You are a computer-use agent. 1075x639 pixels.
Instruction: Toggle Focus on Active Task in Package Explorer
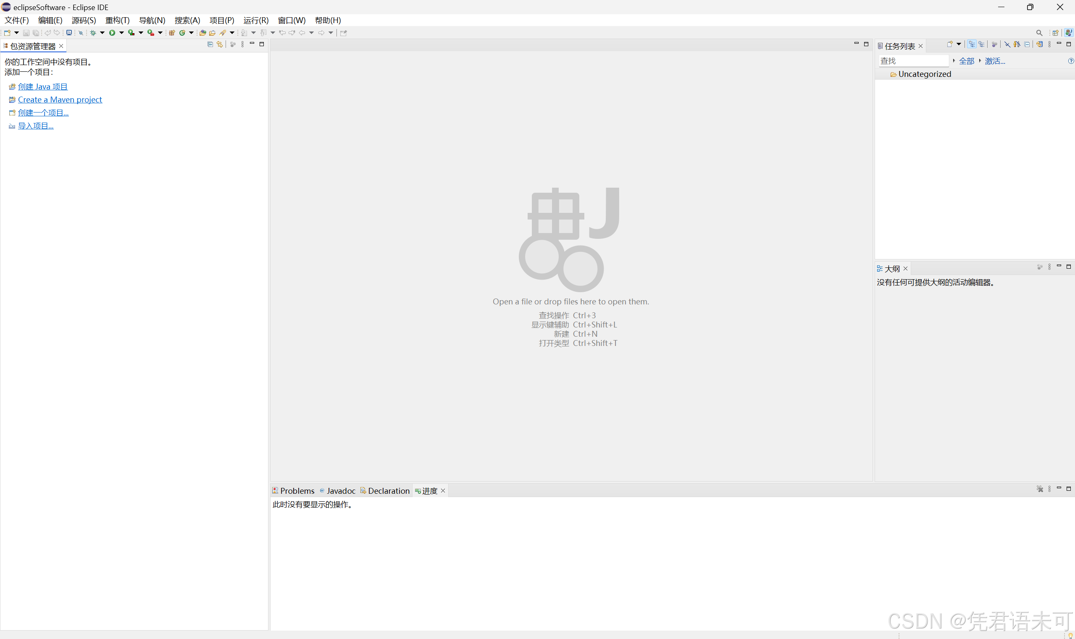point(233,45)
